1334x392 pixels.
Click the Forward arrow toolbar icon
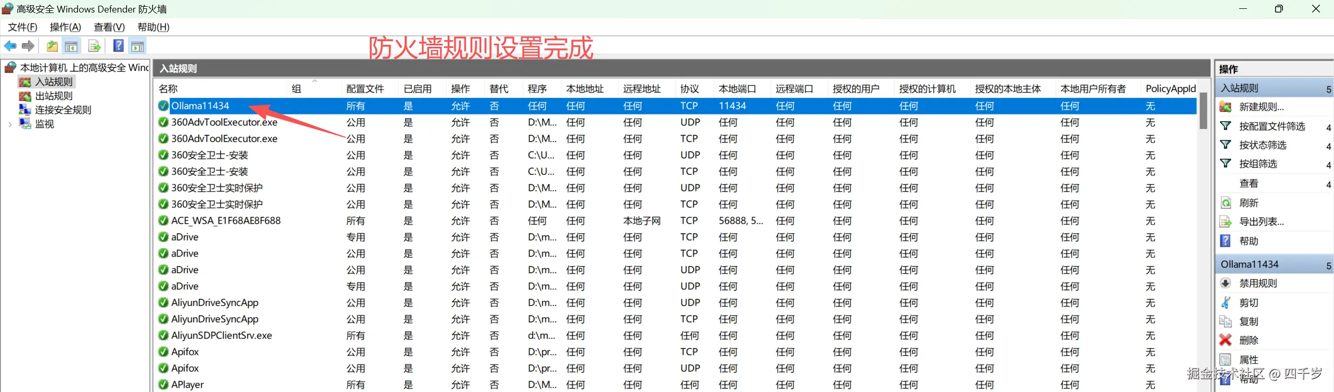[28, 46]
